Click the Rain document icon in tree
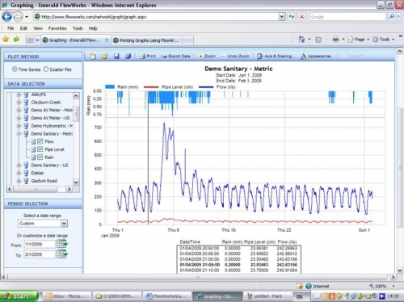 (33, 157)
